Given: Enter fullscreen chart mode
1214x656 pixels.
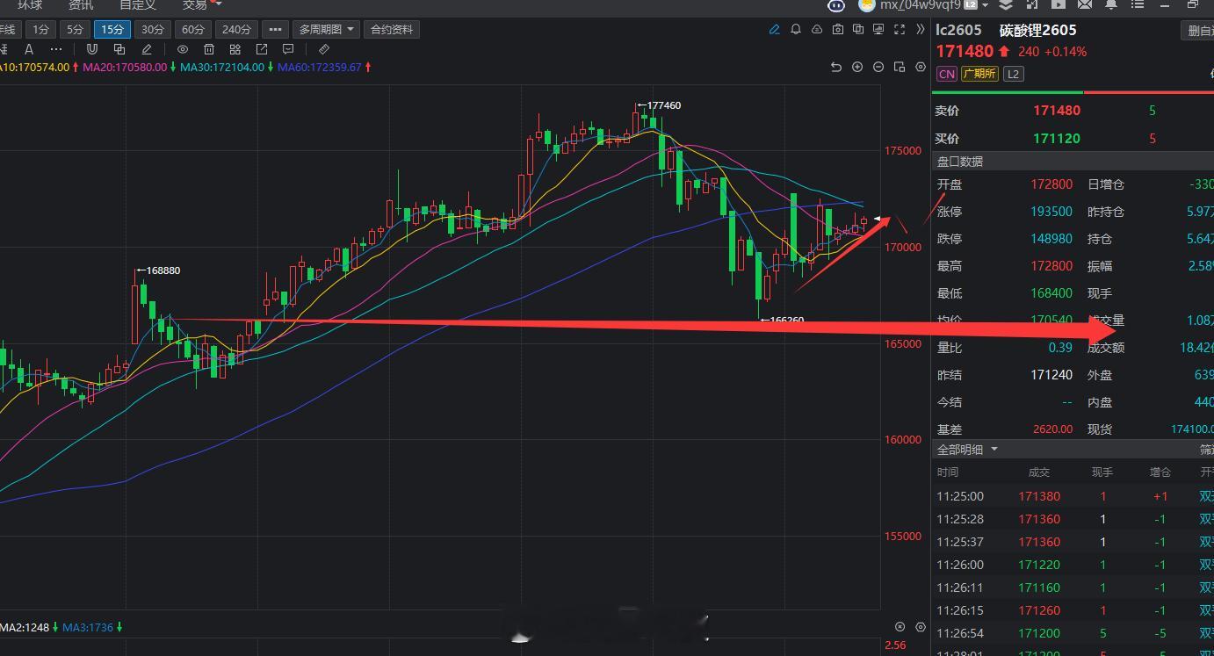Looking at the screenshot, I should (900, 29).
